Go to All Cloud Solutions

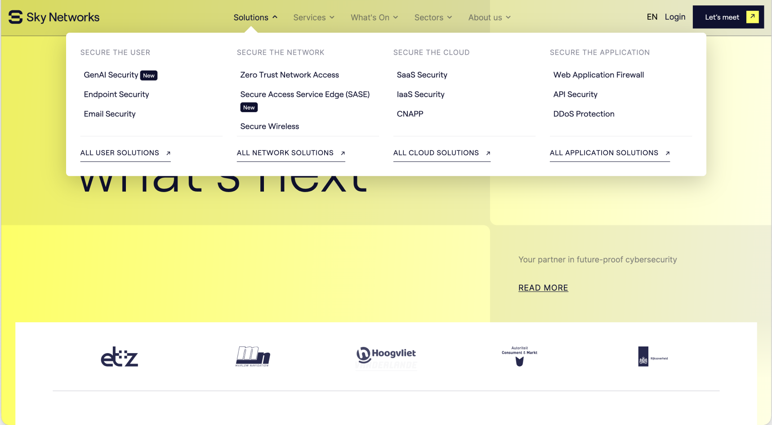pyautogui.click(x=442, y=153)
